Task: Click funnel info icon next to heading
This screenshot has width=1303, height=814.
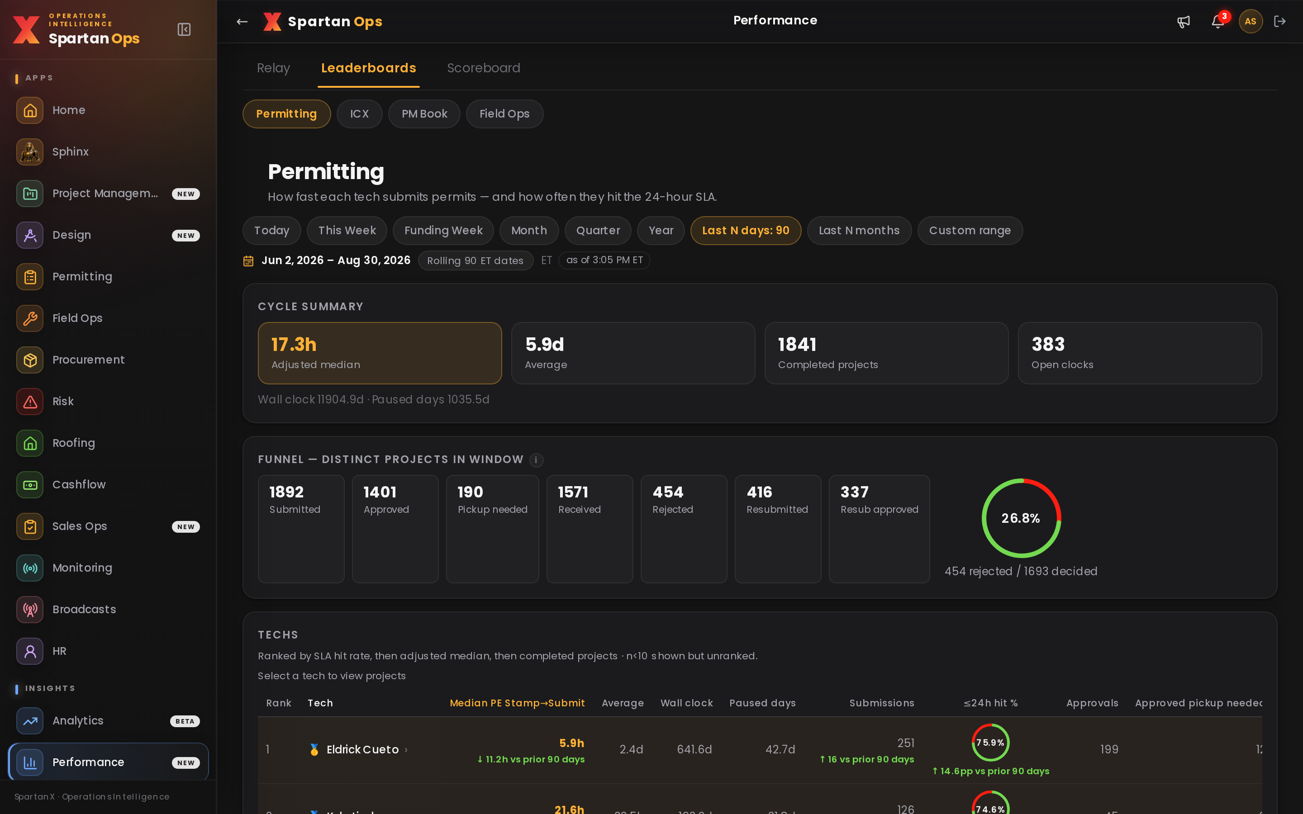Action: tap(536, 460)
